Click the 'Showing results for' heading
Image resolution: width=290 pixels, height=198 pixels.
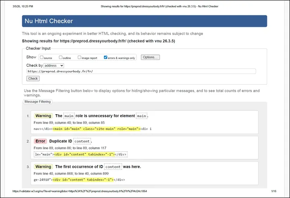point(98,41)
